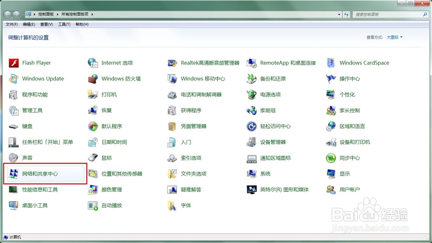Open the 工具(T) menu
Viewport: 432px width, 243px height.
(x=64, y=24)
